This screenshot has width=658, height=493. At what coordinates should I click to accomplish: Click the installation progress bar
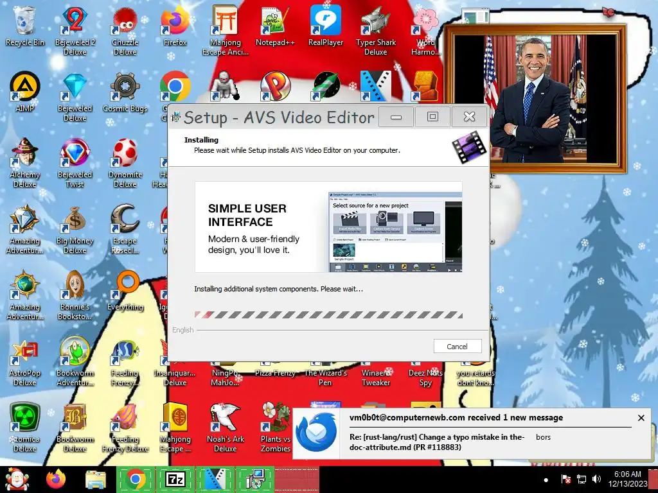pyautogui.click(x=328, y=315)
